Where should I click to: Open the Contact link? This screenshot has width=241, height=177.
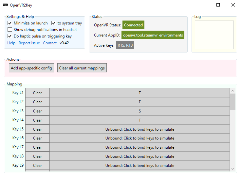click(50, 43)
